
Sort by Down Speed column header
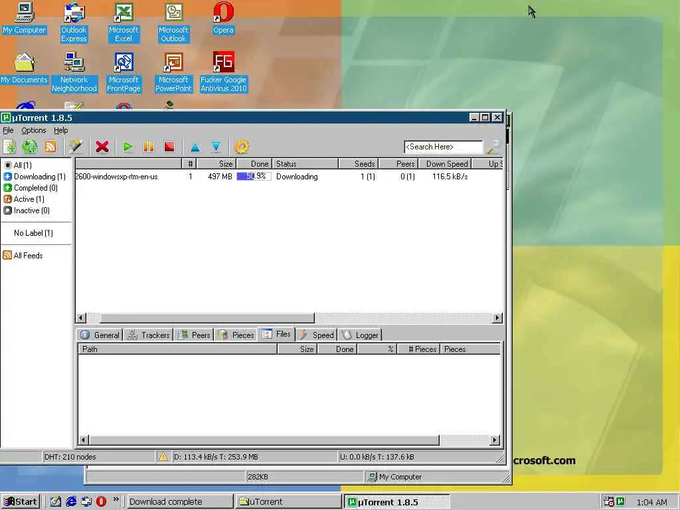[x=446, y=164]
